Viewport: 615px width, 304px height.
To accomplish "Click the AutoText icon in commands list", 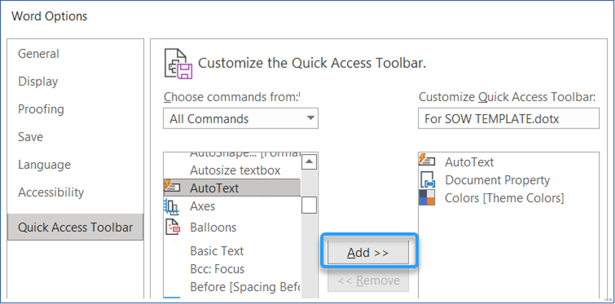I will pos(172,188).
